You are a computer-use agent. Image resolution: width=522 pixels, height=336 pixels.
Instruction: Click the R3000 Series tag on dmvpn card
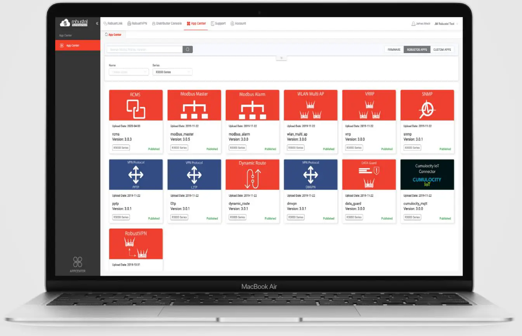click(x=295, y=217)
